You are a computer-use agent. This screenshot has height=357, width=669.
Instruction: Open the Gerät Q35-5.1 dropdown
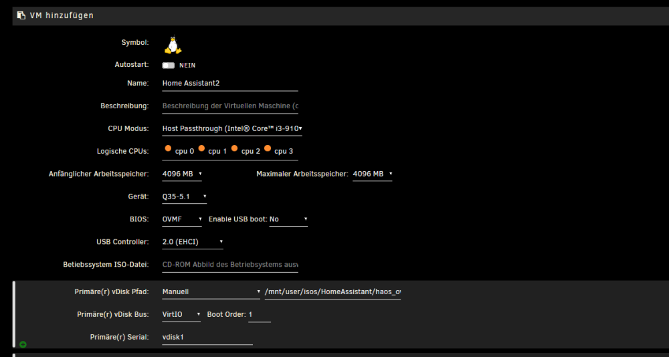(x=185, y=197)
